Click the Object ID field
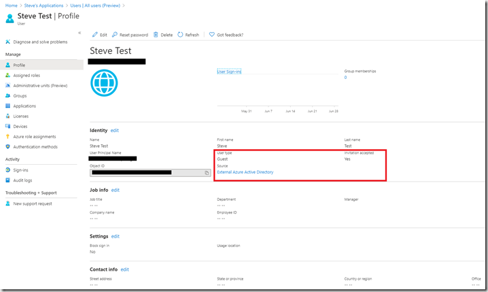Image resolution: width=488 pixels, height=292 pixels. [x=150, y=173]
